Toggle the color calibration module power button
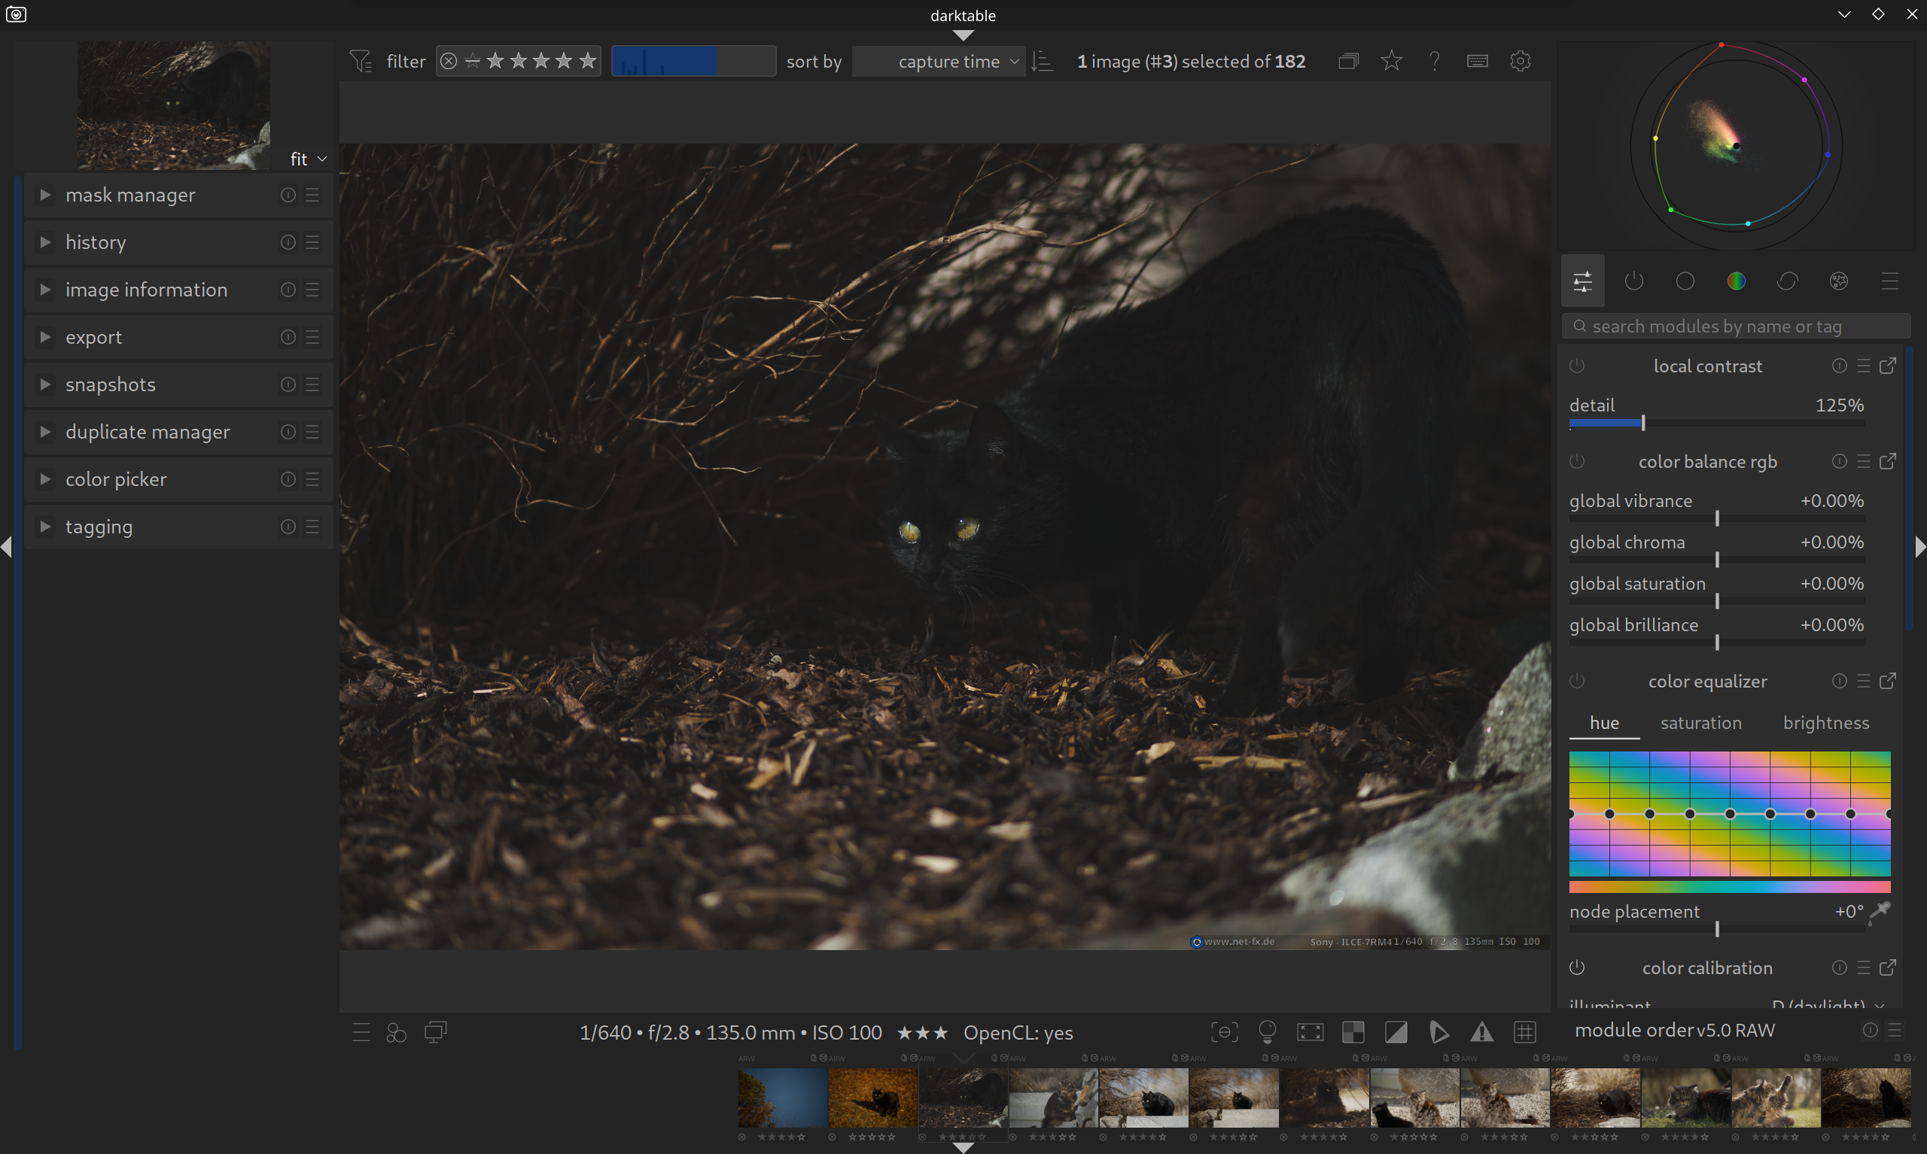The height and width of the screenshot is (1154, 1927). 1577,967
